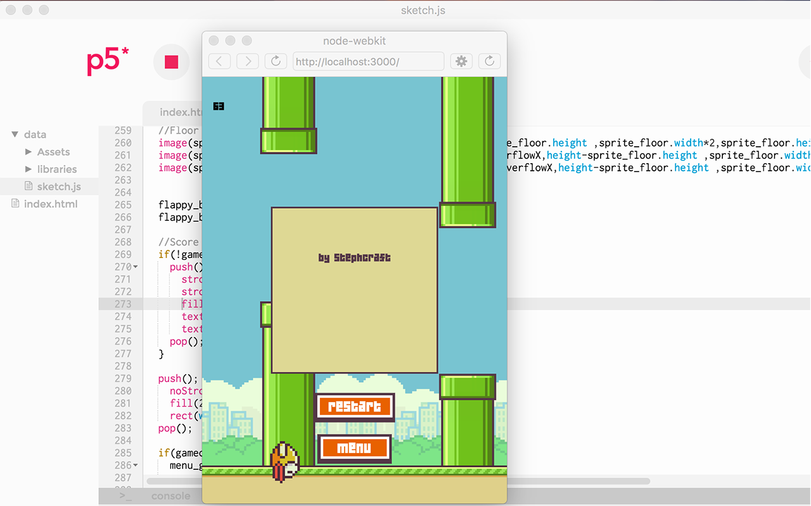The image size is (811, 506).
Task: Click the console prompt icon in the bottom bar
Action: (125, 497)
